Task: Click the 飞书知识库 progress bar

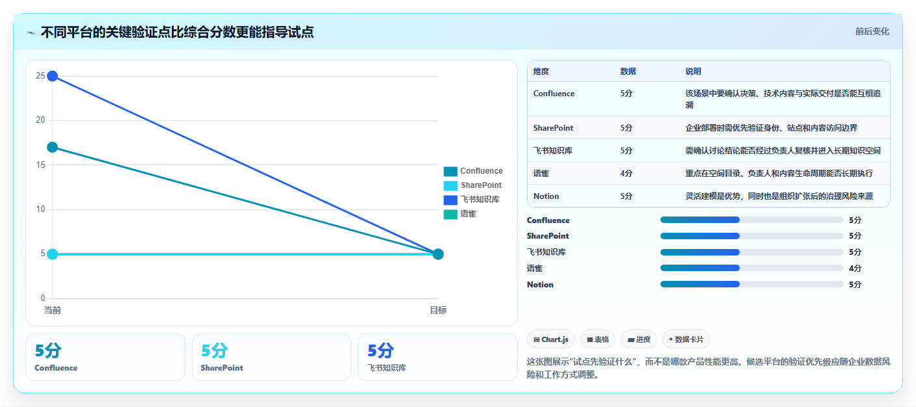Action: (x=751, y=252)
